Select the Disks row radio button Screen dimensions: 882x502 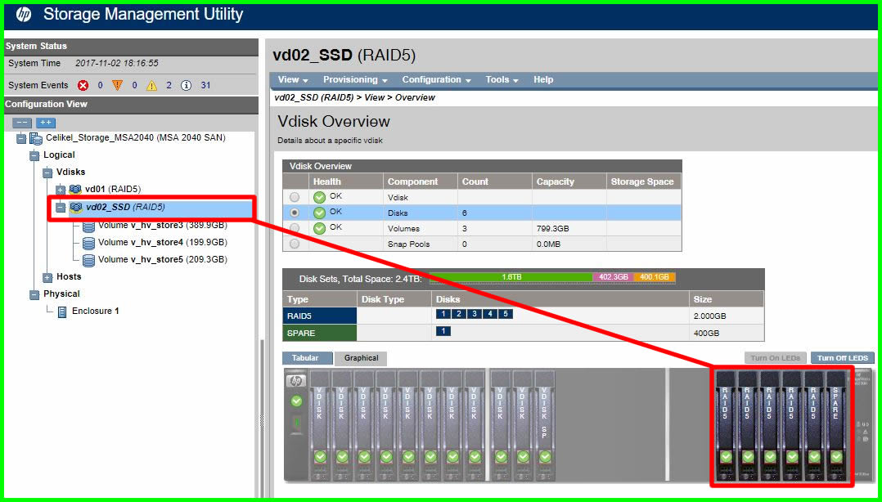295,213
